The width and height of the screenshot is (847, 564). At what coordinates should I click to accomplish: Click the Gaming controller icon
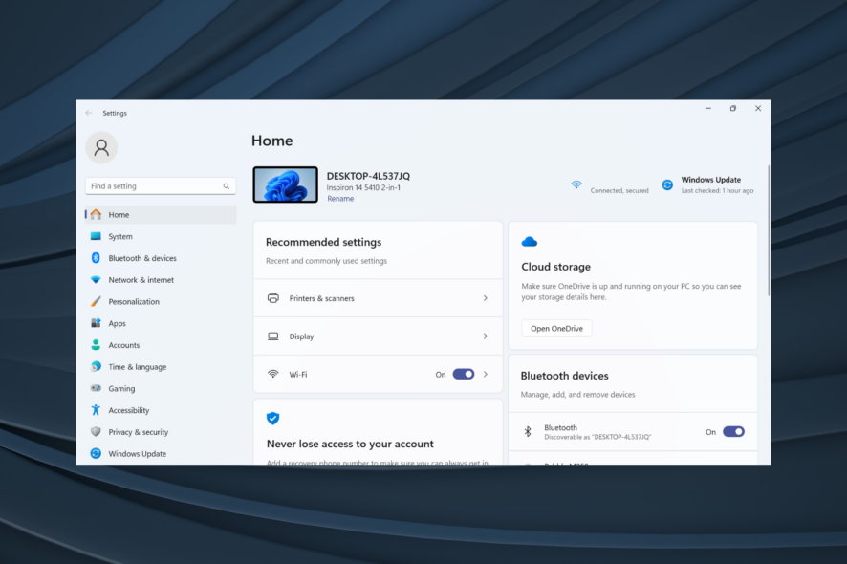tap(97, 388)
